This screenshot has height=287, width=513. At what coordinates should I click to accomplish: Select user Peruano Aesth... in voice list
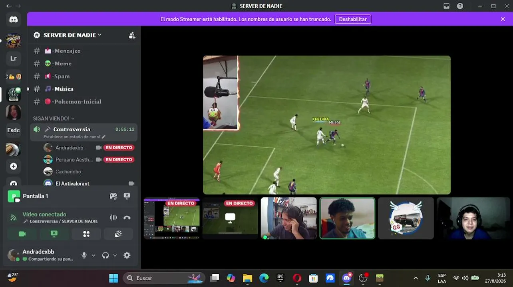pyautogui.click(x=74, y=159)
